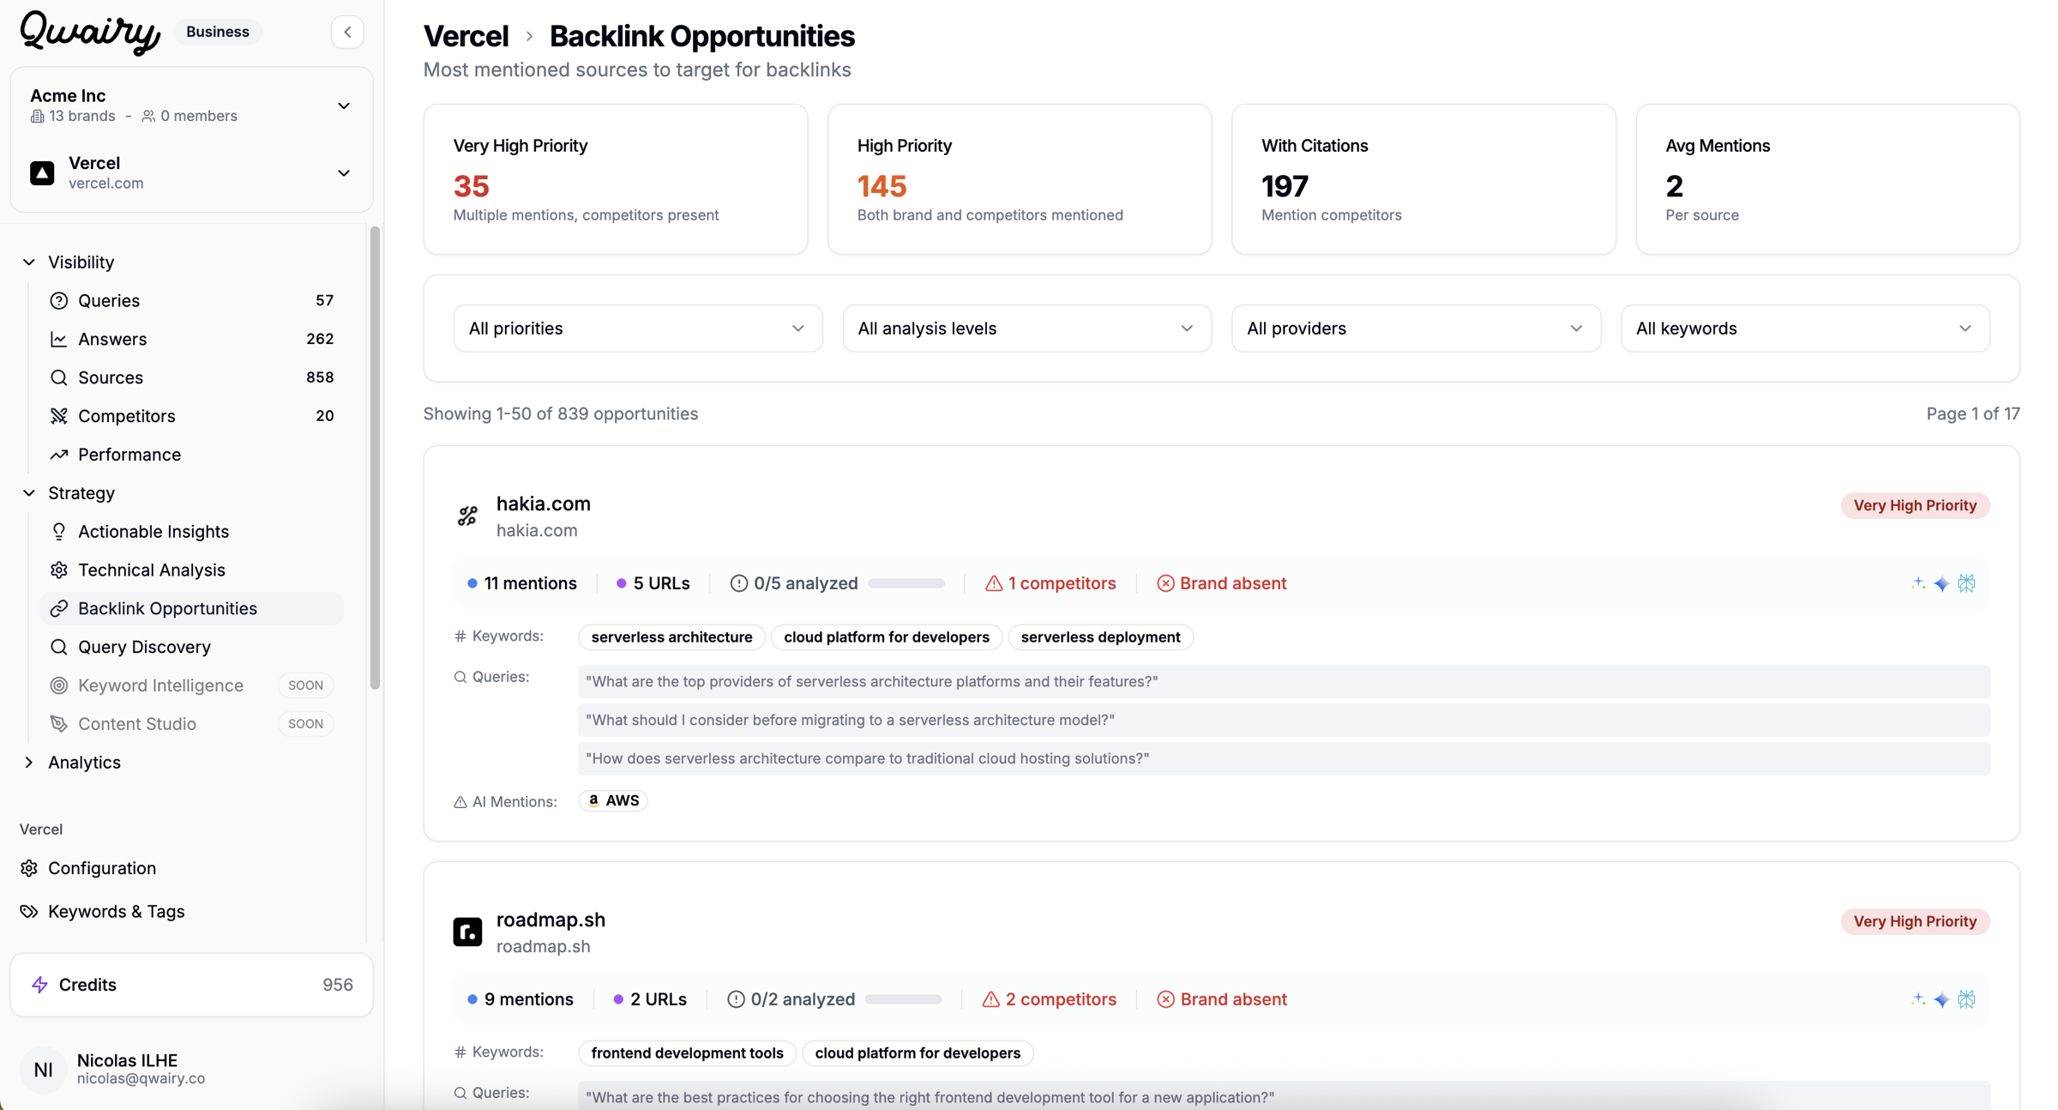Image resolution: width=2058 pixels, height=1110 pixels.
Task: Click the hakia.com site favicon
Action: pos(467,516)
